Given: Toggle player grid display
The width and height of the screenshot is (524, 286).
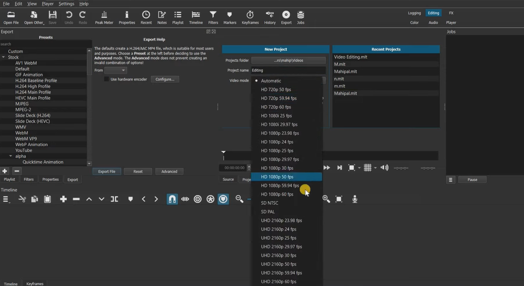Looking at the screenshot, I should tap(368, 168).
